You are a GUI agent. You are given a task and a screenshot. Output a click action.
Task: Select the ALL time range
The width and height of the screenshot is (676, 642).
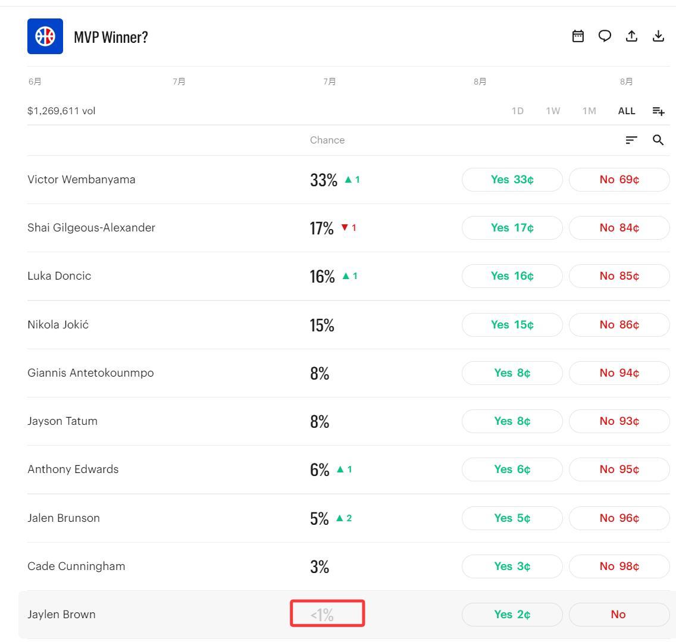pos(627,111)
